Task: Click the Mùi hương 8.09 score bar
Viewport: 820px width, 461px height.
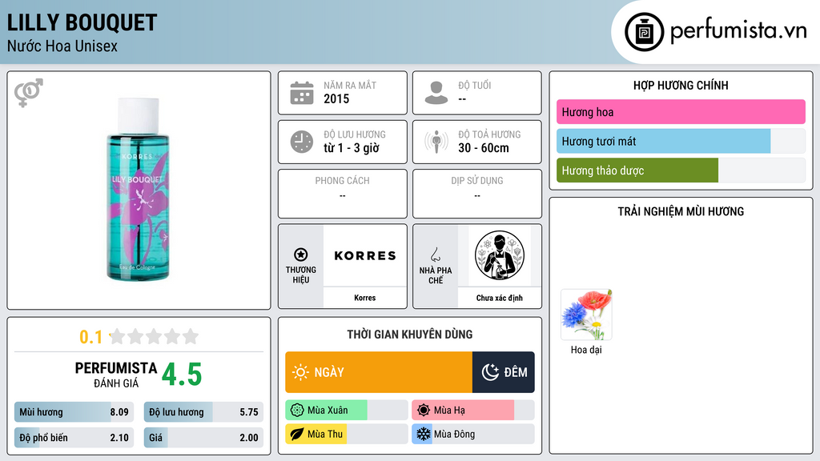Action: (x=74, y=412)
